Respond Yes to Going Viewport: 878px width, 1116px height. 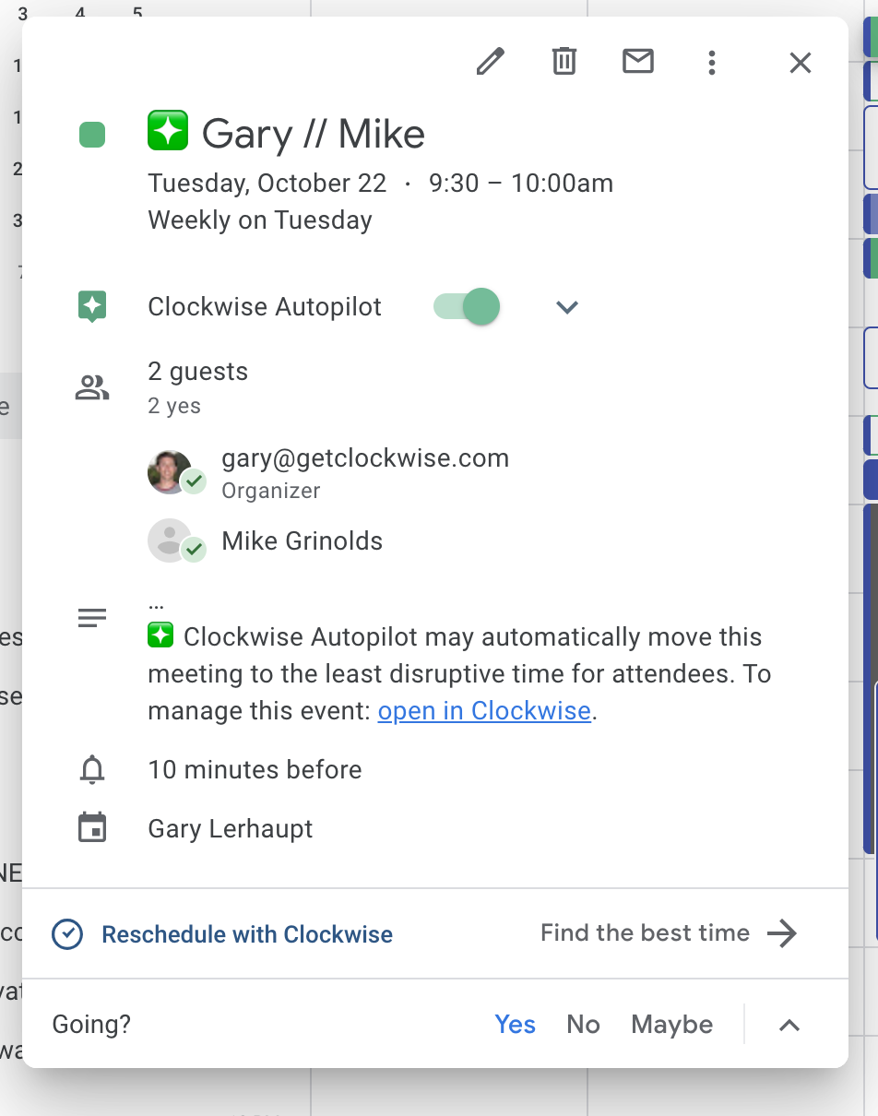click(515, 1025)
